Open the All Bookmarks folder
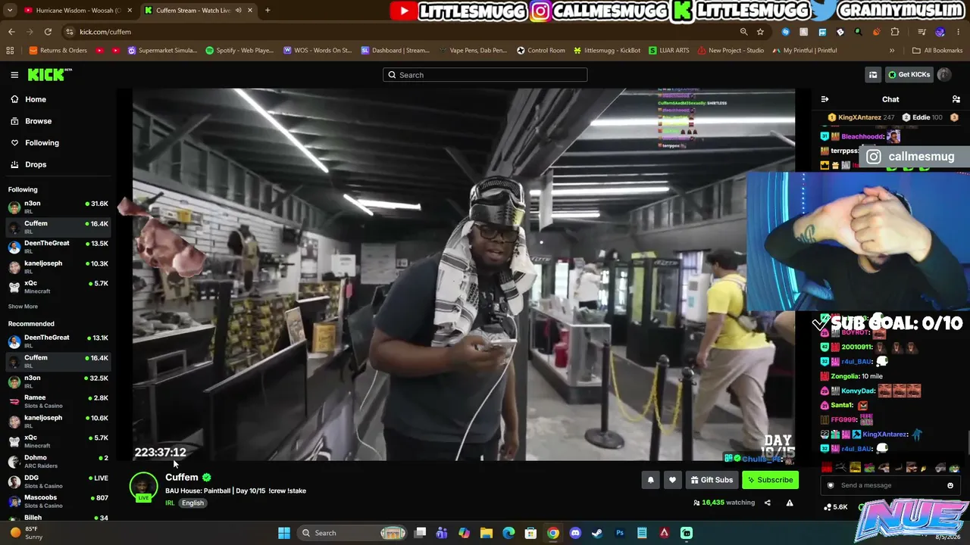The height and width of the screenshot is (545, 970). pos(937,51)
